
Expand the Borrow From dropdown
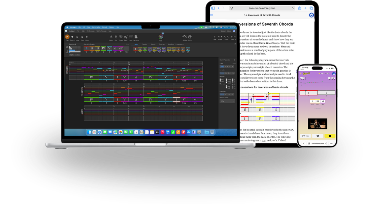tap(227, 101)
